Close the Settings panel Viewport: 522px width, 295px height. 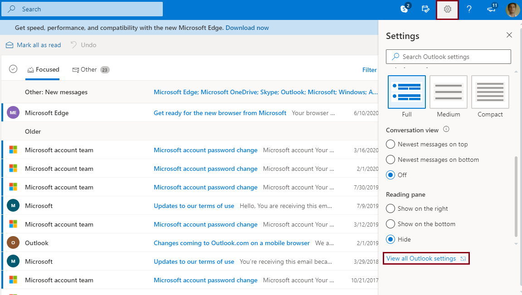pos(509,35)
